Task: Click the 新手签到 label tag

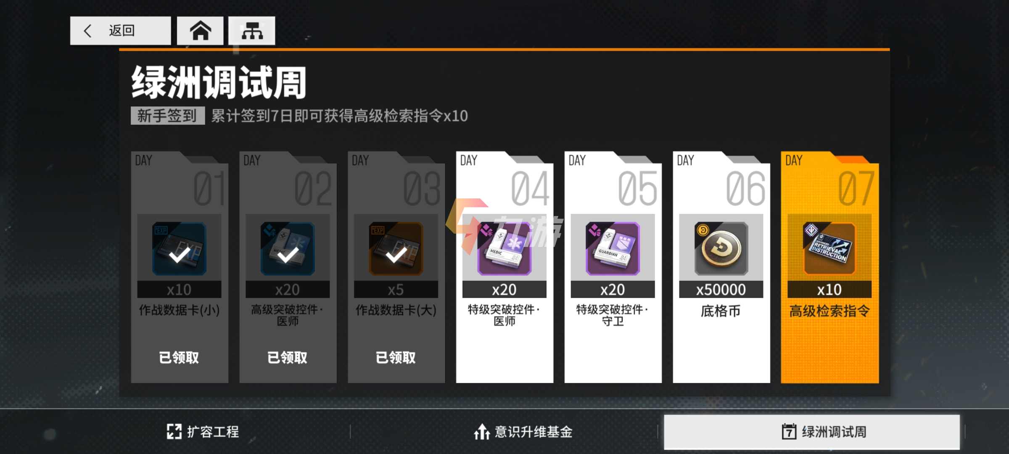Action: coord(167,116)
